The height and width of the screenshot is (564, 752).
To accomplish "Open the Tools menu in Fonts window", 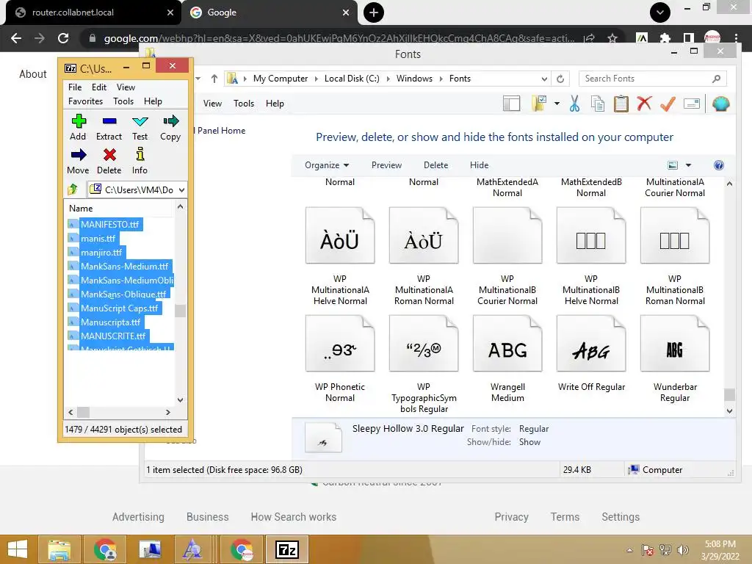I will 244,104.
